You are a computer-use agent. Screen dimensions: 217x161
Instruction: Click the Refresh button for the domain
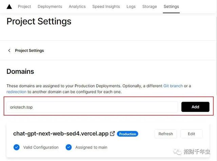point(165,134)
